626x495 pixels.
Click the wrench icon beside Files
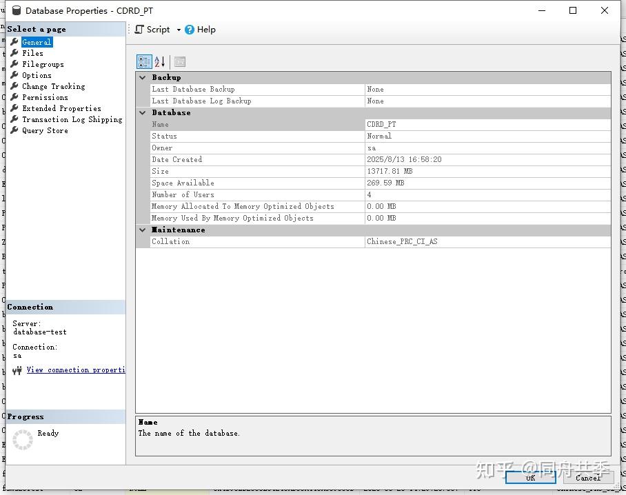point(14,52)
